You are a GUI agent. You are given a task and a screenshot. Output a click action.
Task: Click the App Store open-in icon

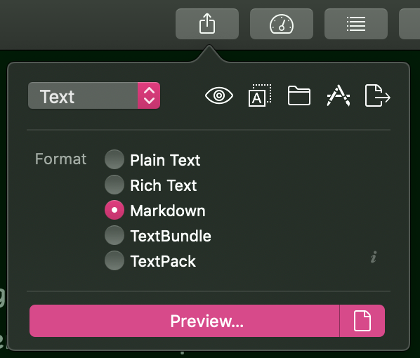coord(339,95)
